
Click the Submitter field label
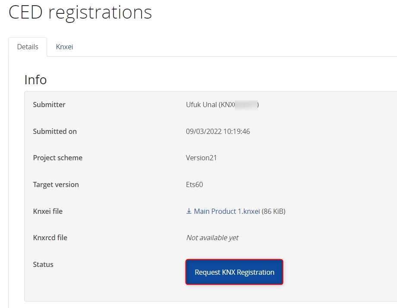(49, 105)
